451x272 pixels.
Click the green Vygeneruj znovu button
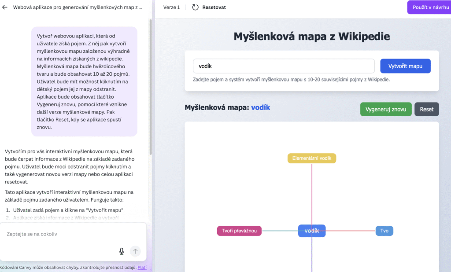[x=386, y=109]
